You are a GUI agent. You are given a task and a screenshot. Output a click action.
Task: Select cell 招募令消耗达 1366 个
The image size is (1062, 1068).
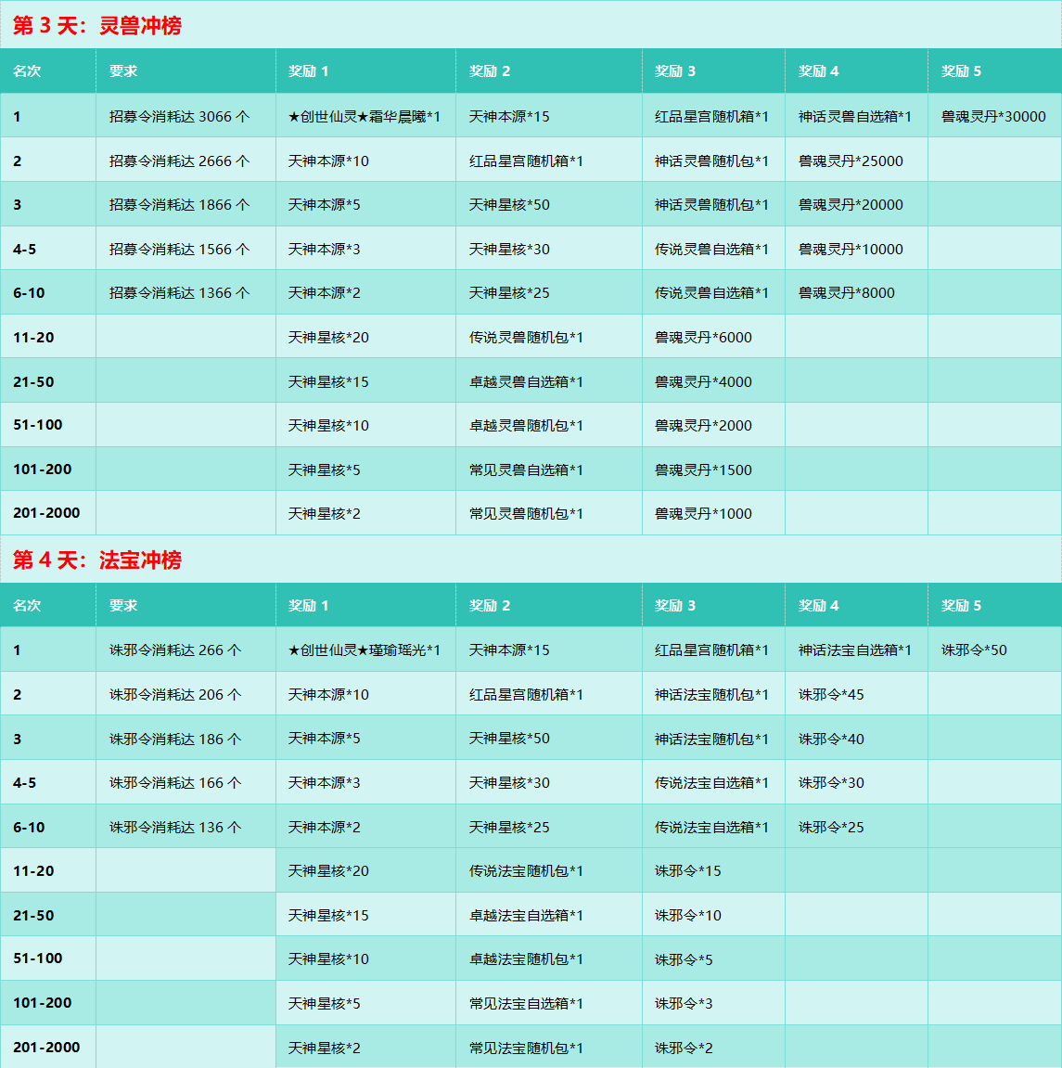point(180,293)
